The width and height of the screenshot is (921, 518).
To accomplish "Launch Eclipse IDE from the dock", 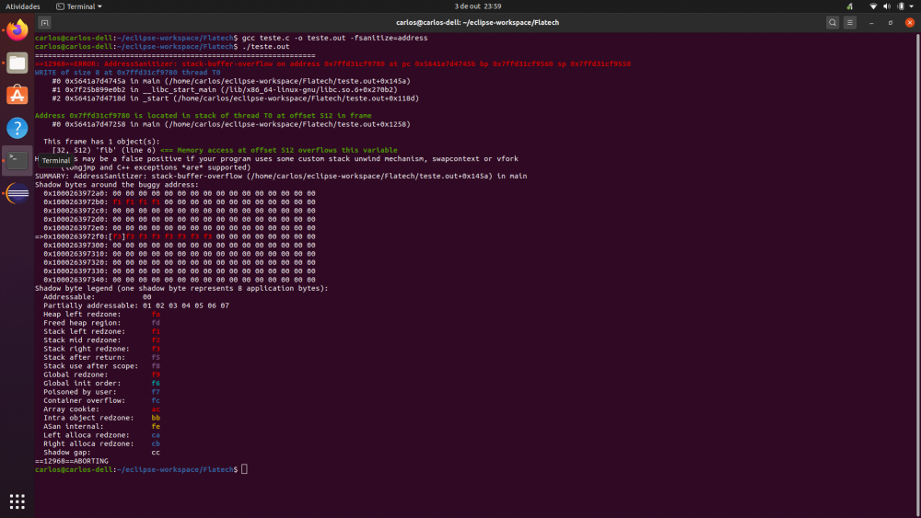I will click(x=17, y=192).
